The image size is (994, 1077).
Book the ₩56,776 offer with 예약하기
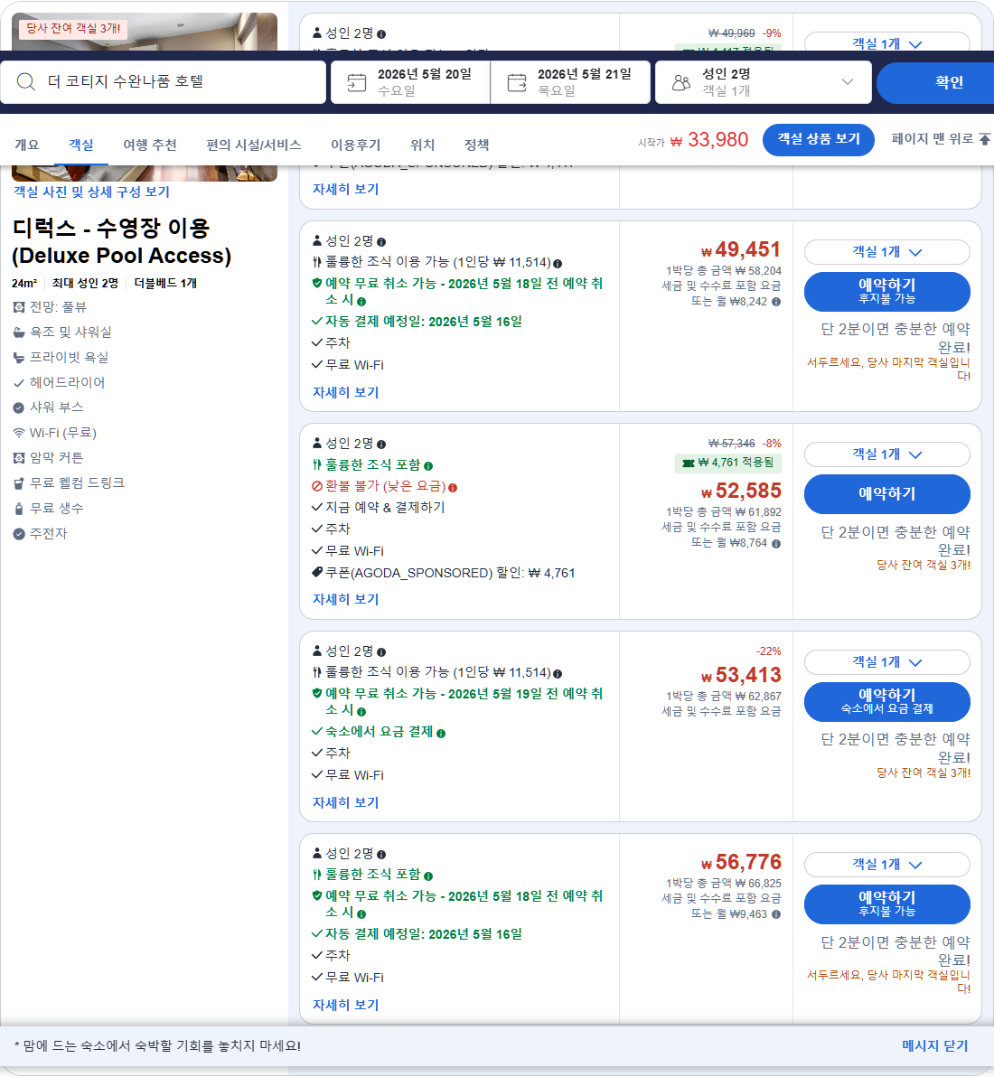(886, 904)
